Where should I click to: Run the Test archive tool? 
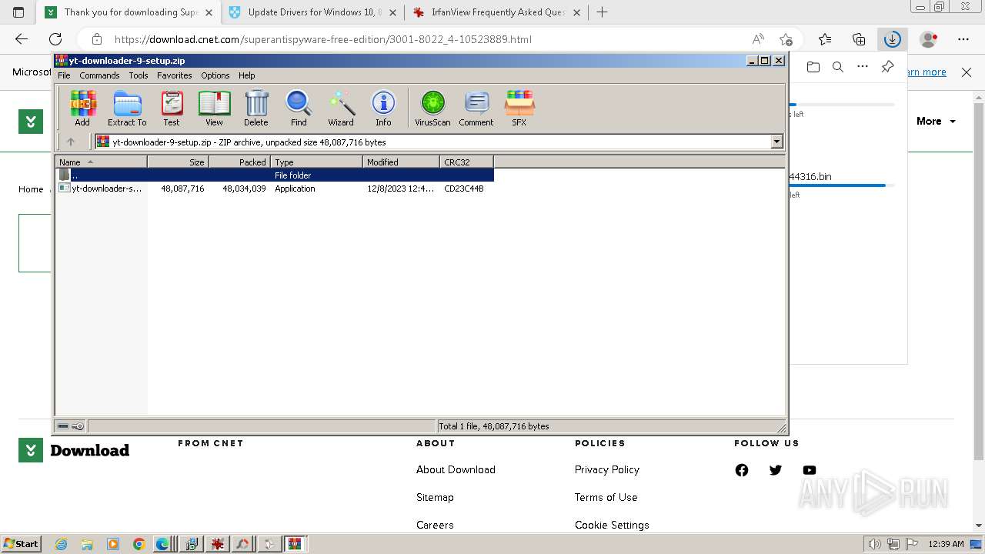pyautogui.click(x=172, y=108)
